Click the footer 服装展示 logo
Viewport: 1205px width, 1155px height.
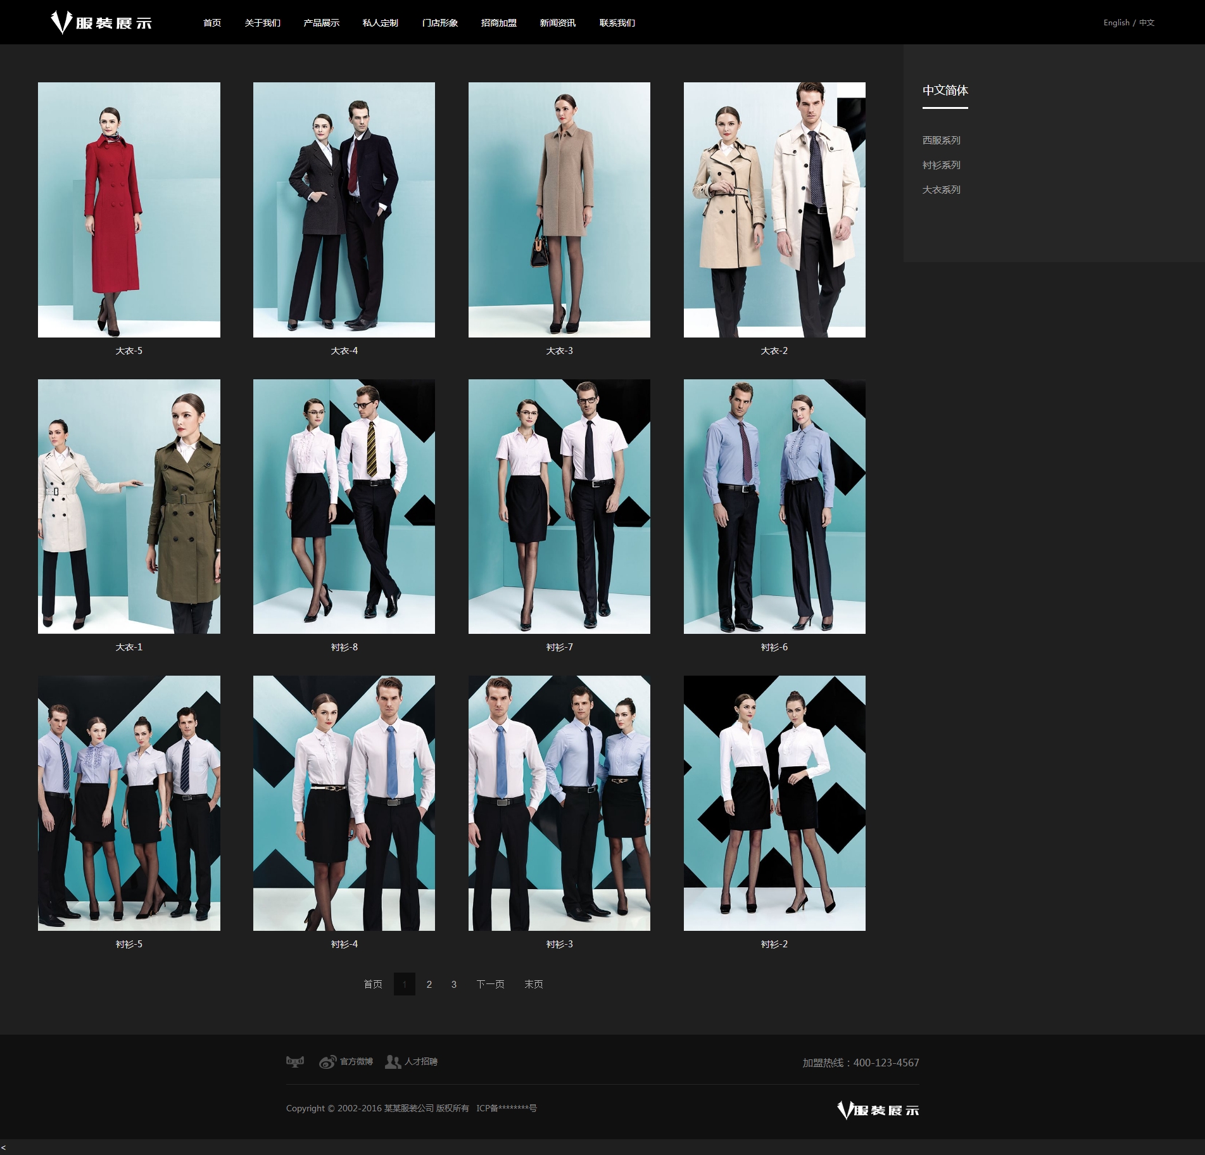point(878,1110)
